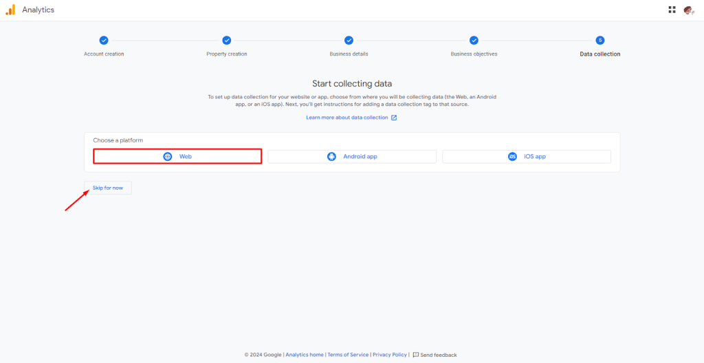
Task: Click Skip for now
Action: (108, 188)
